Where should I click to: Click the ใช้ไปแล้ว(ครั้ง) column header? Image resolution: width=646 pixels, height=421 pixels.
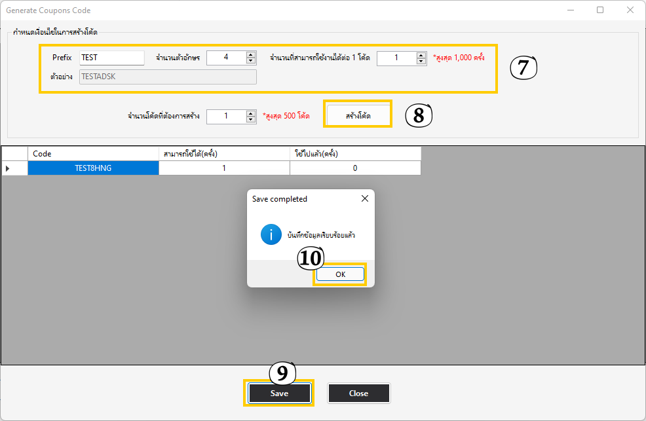click(355, 154)
